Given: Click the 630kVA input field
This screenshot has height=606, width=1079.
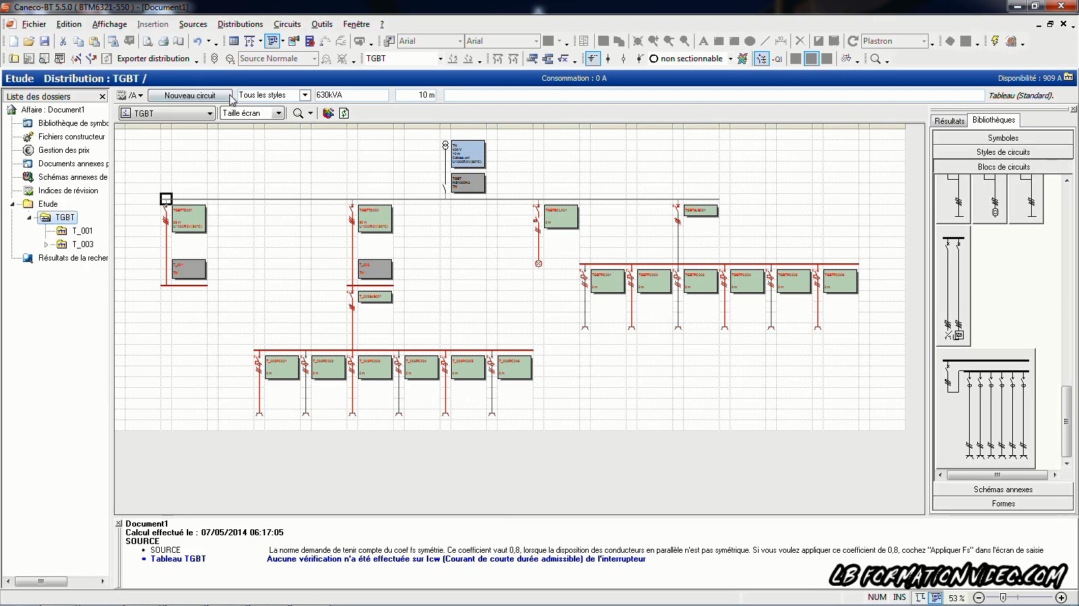Looking at the screenshot, I should pyautogui.click(x=351, y=95).
